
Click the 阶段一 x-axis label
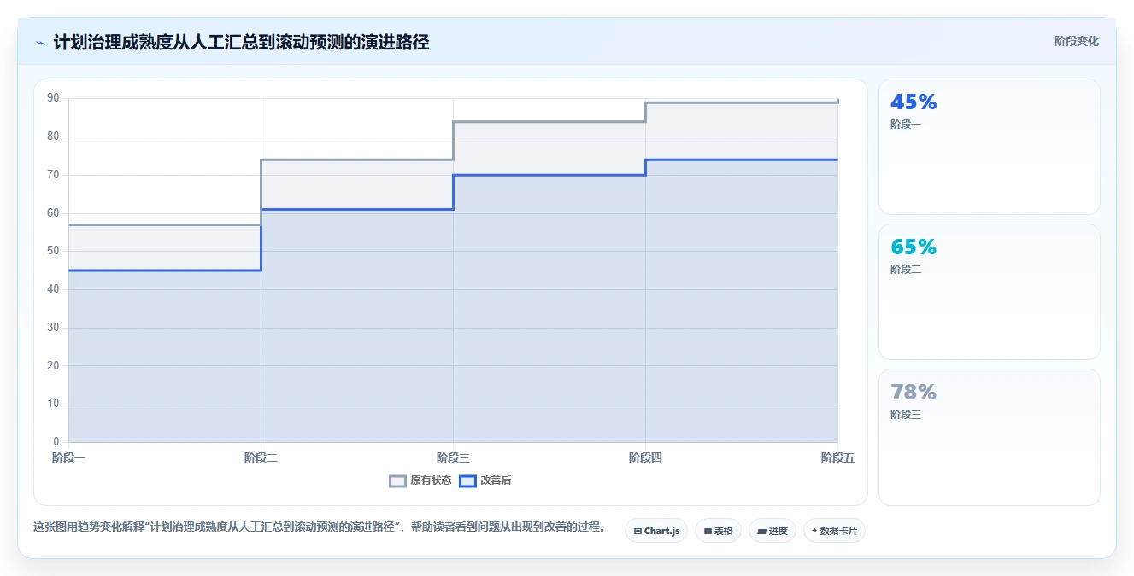68,457
